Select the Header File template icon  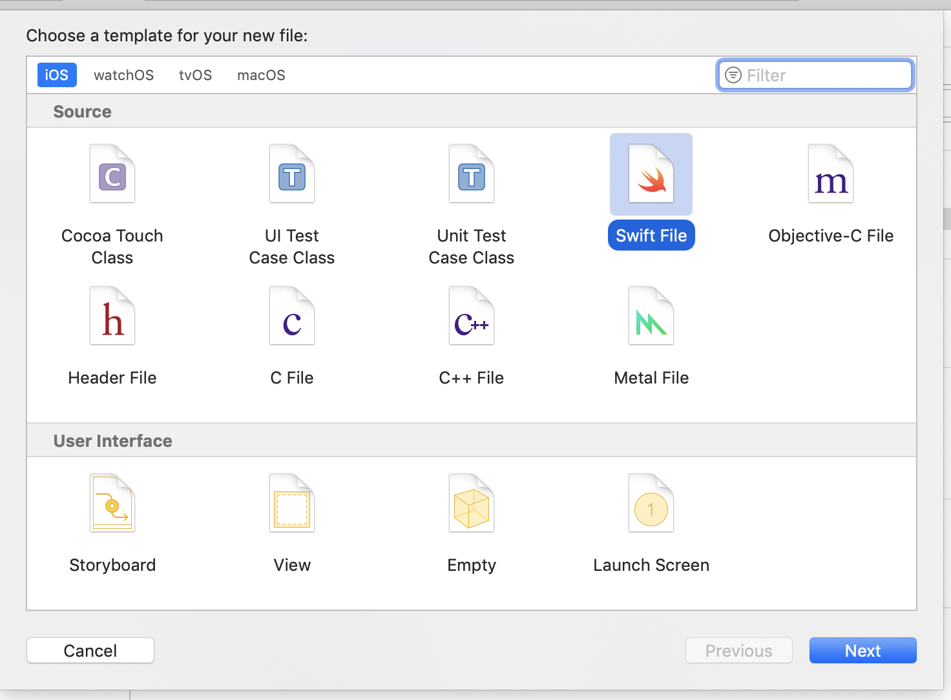coord(112,316)
